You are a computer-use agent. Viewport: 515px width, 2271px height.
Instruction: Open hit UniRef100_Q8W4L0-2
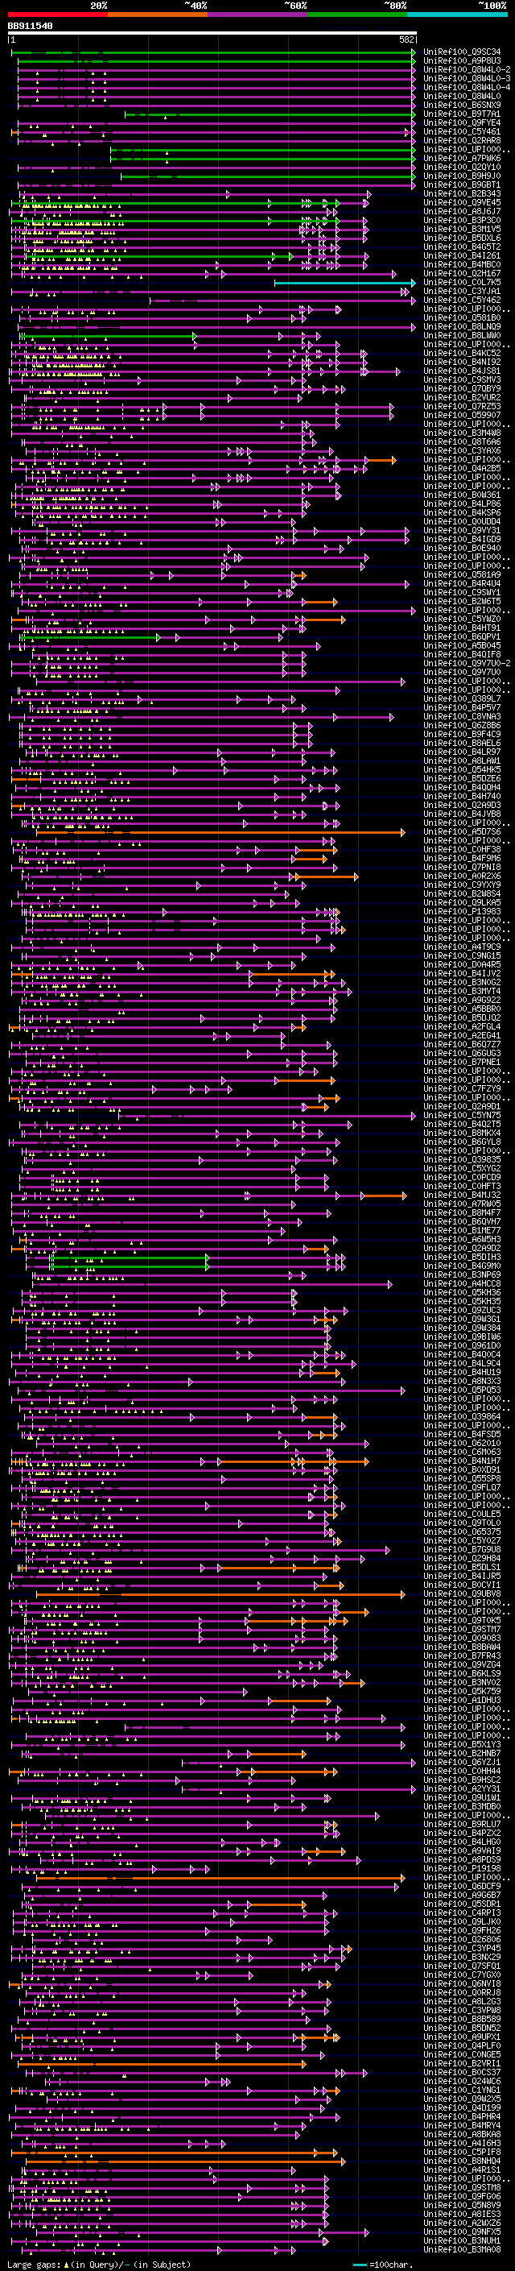point(467,69)
